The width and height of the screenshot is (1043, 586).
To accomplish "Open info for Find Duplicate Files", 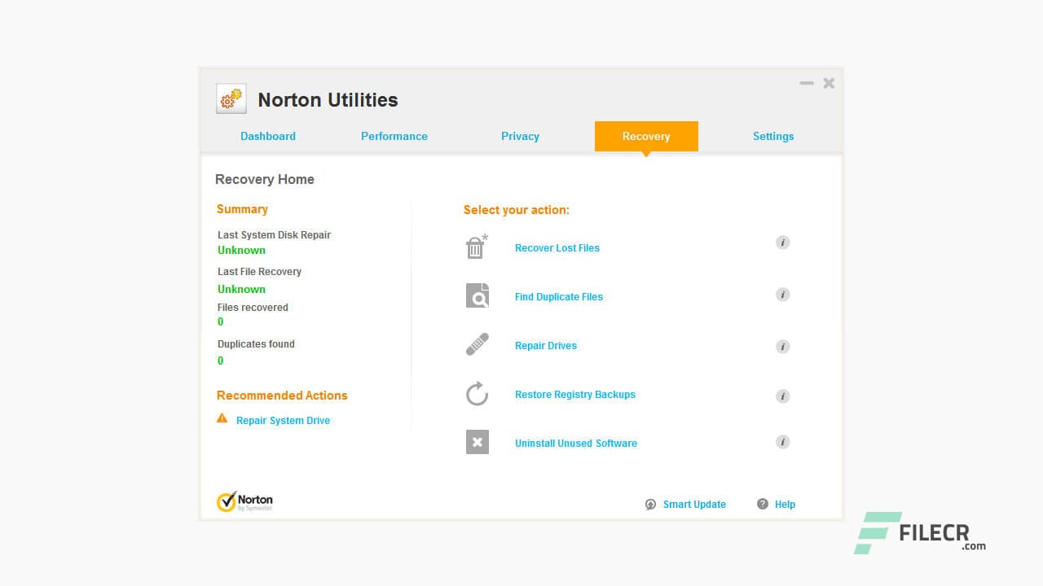I will click(782, 294).
